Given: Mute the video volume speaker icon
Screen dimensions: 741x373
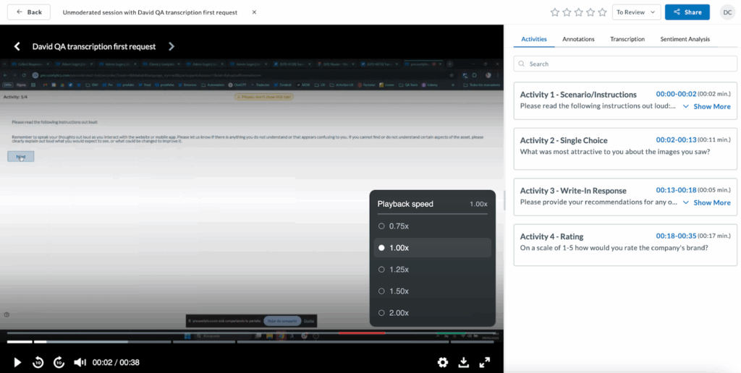Looking at the screenshot, I should click(80, 362).
